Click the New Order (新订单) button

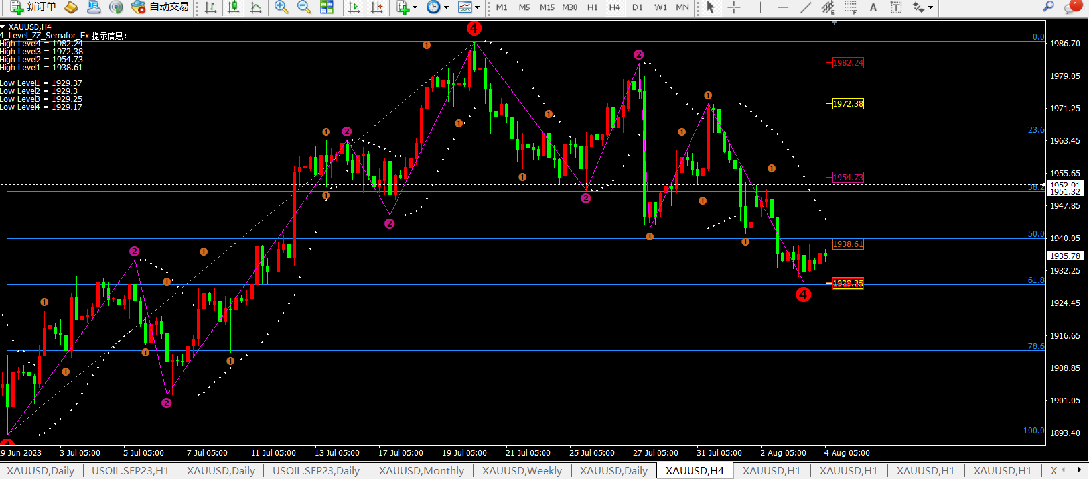coord(33,7)
